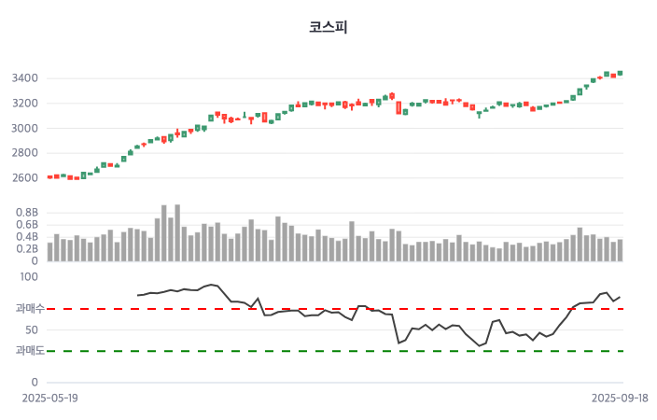Click the red dashed overbought line

(x=280, y=308)
